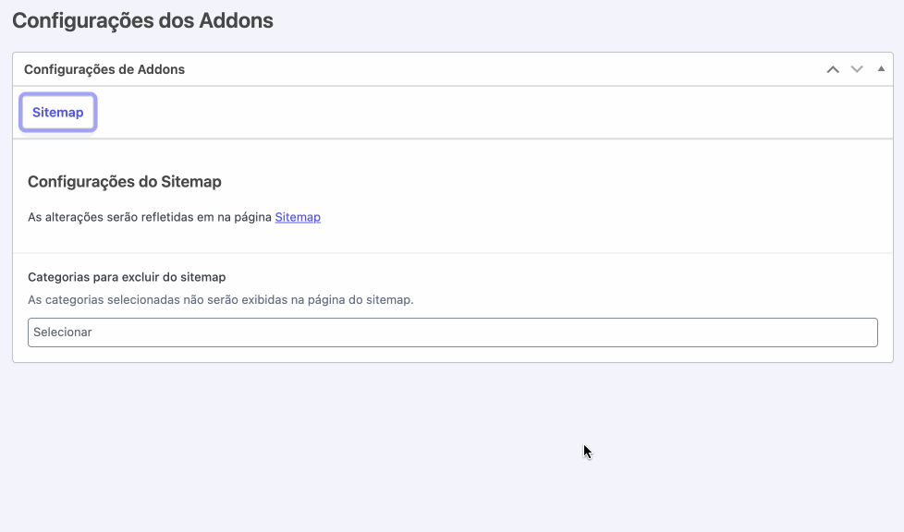This screenshot has height=532, width=904.
Task: Open the Sitemap tab
Action: click(x=57, y=113)
